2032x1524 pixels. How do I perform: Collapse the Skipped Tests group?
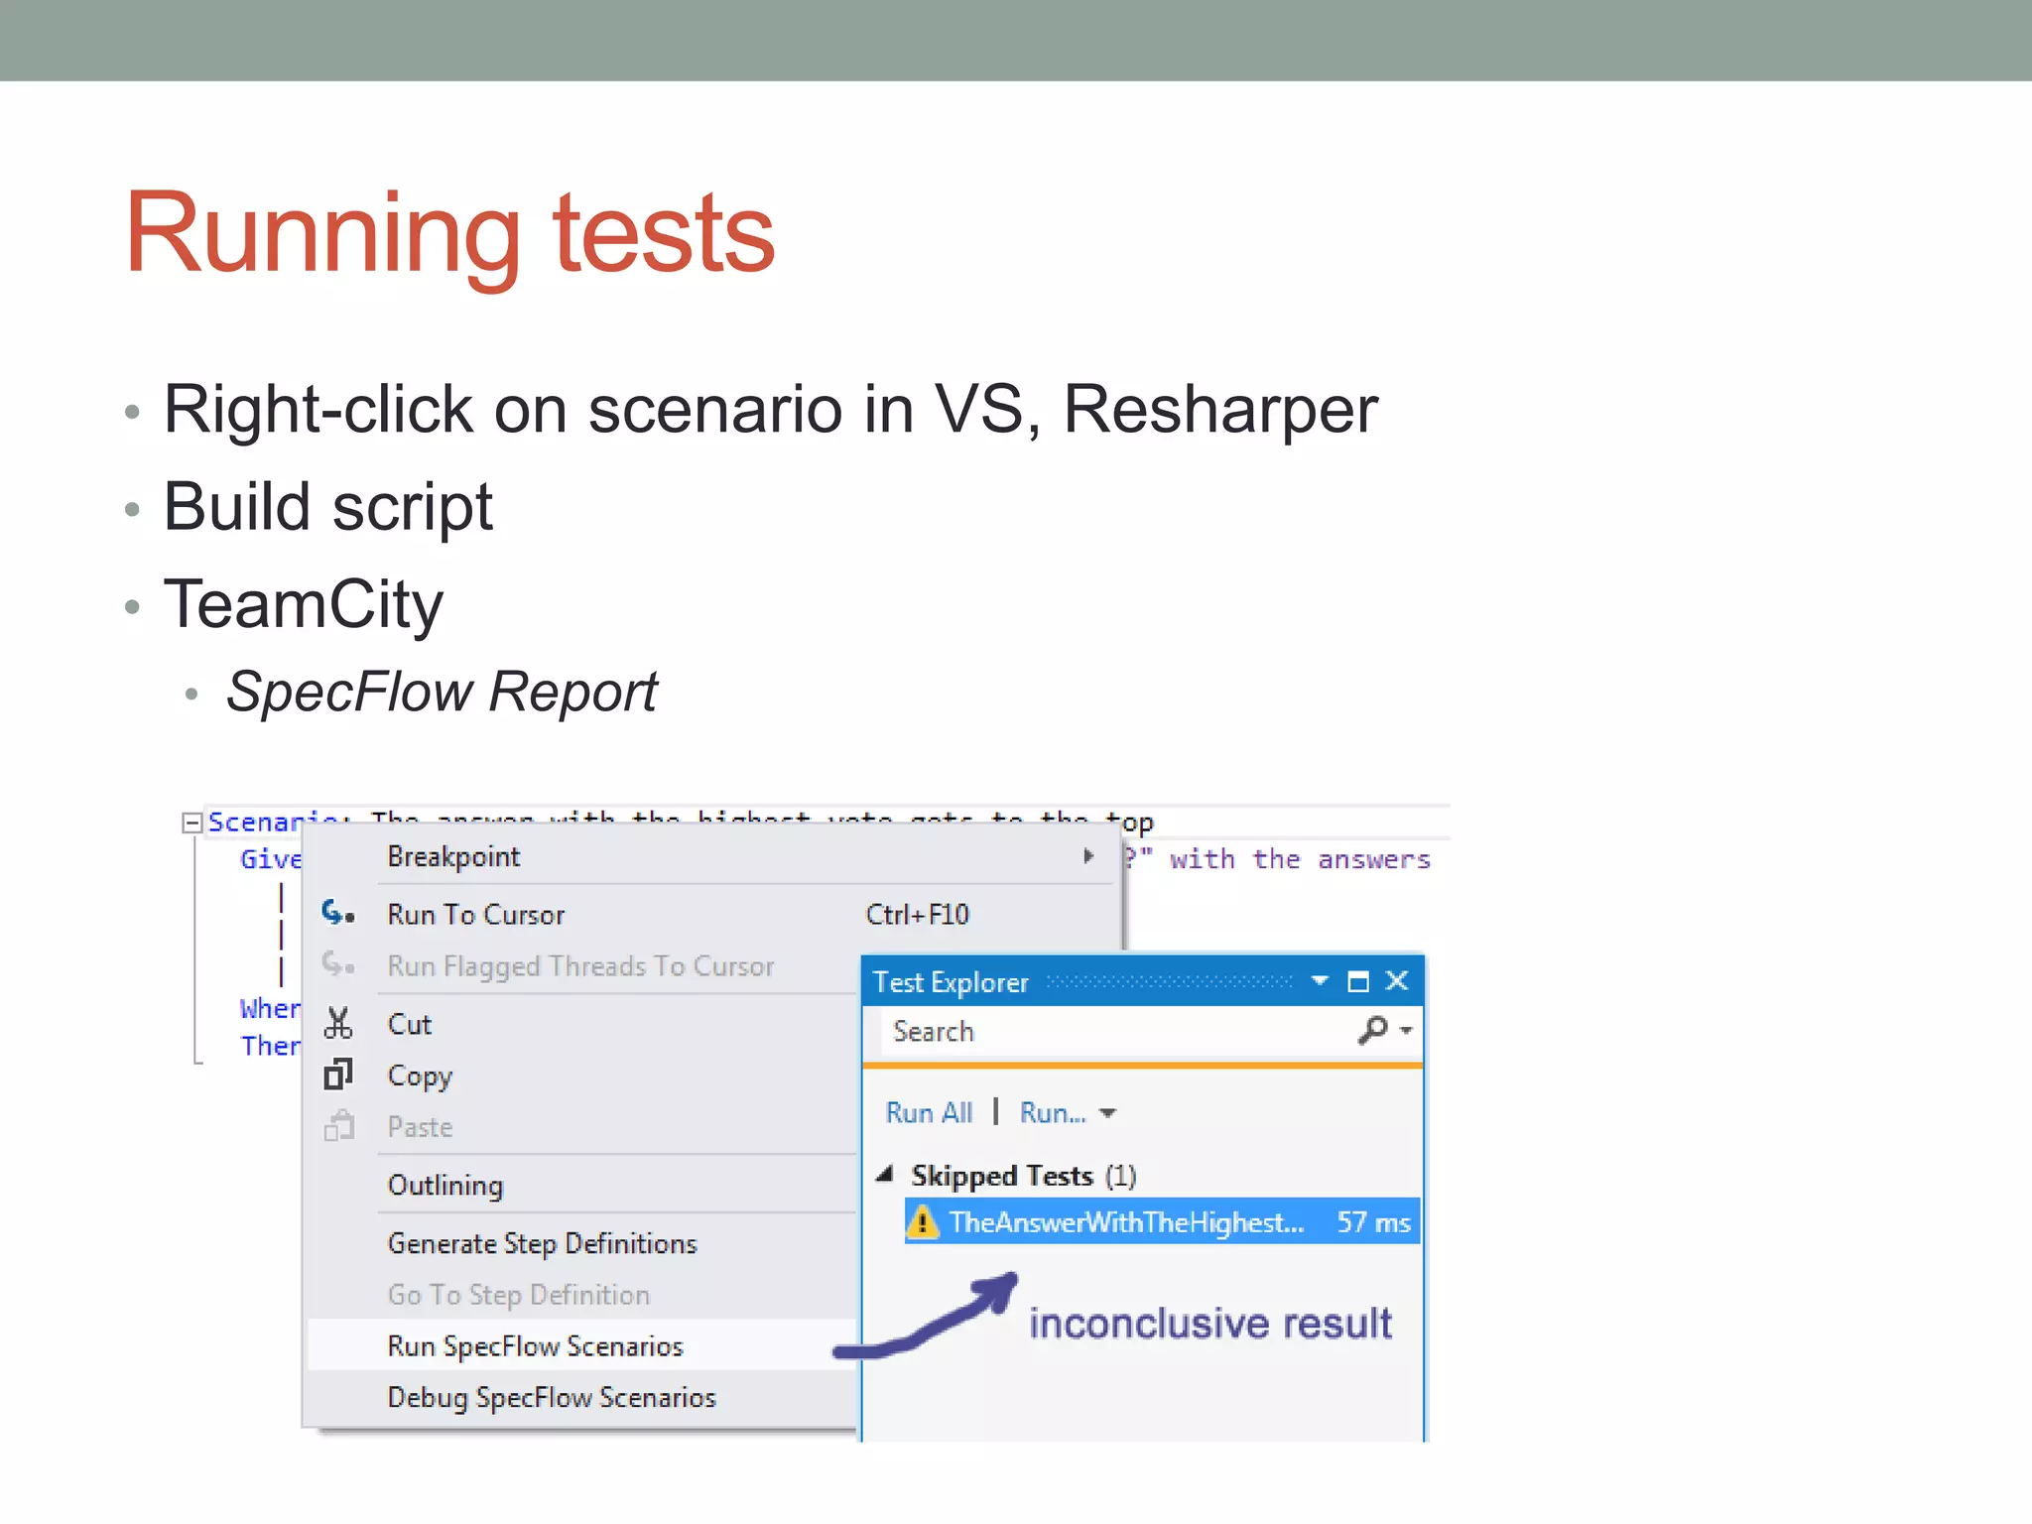click(886, 1175)
